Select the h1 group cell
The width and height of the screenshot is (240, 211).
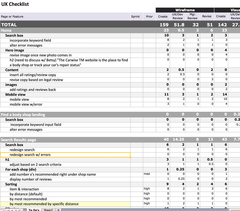point(65,160)
